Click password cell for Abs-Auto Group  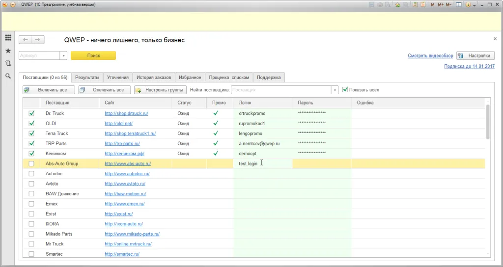pos(322,163)
